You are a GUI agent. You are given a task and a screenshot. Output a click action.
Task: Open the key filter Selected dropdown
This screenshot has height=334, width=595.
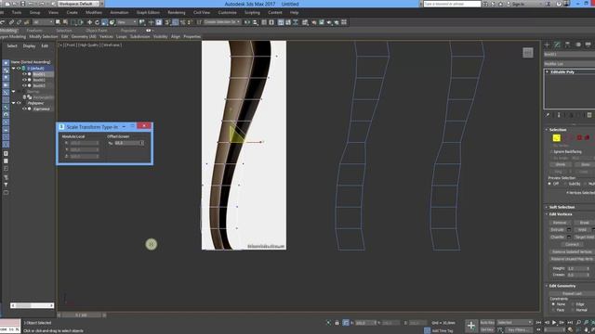tap(515, 323)
